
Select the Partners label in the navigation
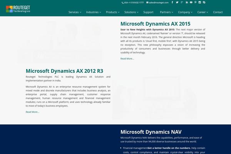pyautogui.click(x=165, y=12)
